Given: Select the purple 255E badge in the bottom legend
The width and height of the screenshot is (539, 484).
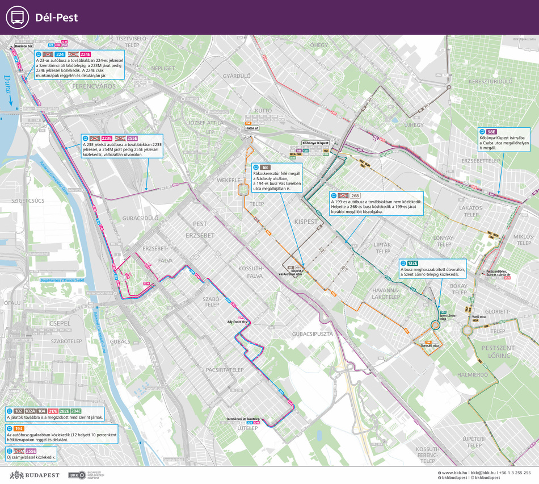Looking at the screenshot, I should point(31,451).
